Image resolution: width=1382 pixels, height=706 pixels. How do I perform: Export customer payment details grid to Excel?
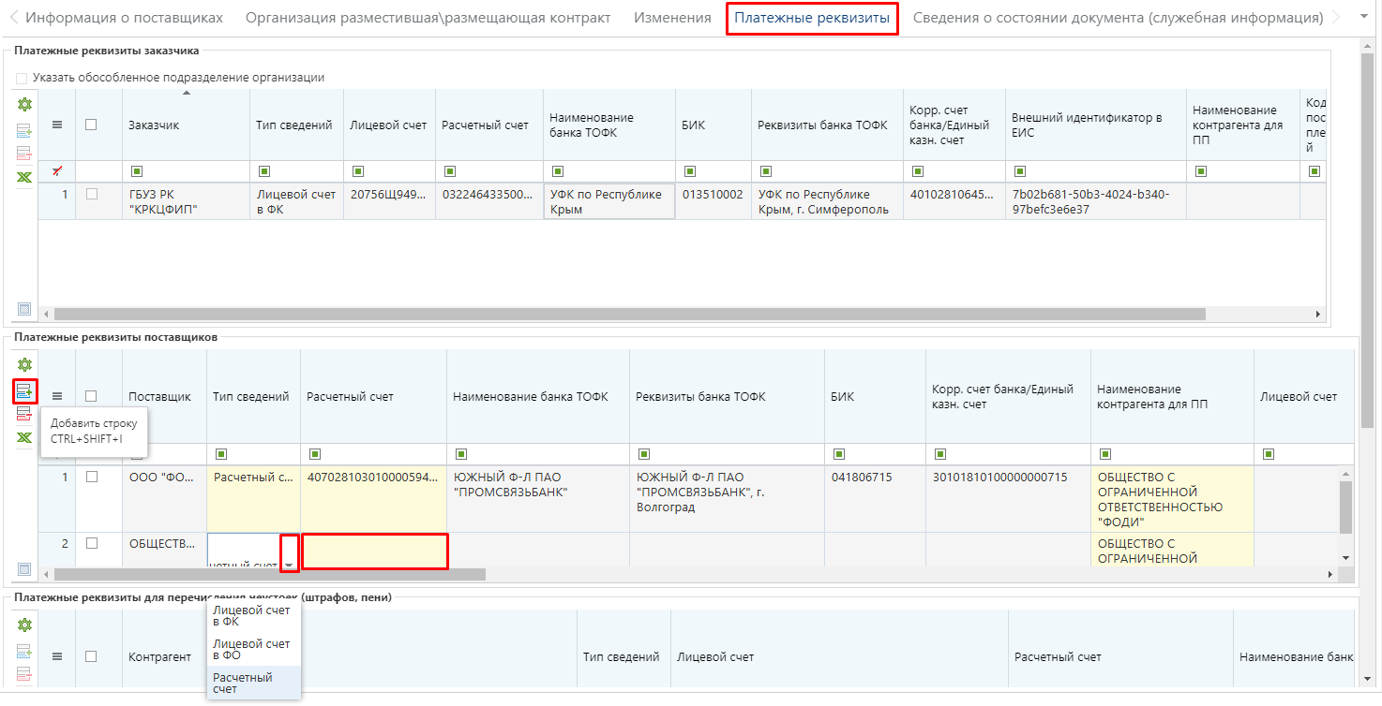coord(24,177)
